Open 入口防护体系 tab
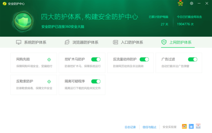Image resolution: width=212 pixels, height=133 pixels. pyautogui.click(x=128, y=42)
